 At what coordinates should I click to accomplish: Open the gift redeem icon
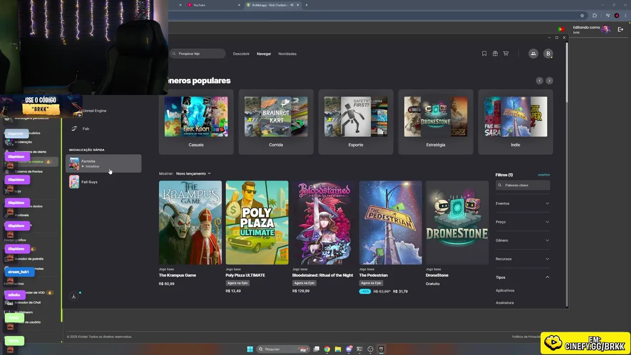[x=495, y=54]
